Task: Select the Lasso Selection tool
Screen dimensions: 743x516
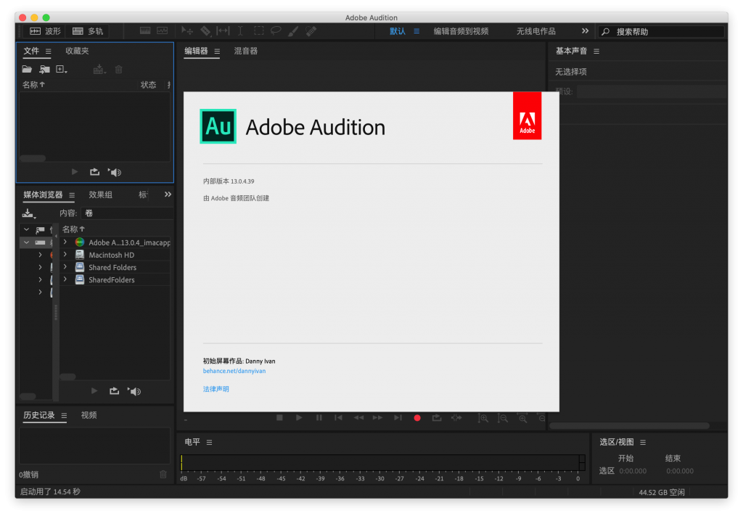Action: click(x=276, y=31)
